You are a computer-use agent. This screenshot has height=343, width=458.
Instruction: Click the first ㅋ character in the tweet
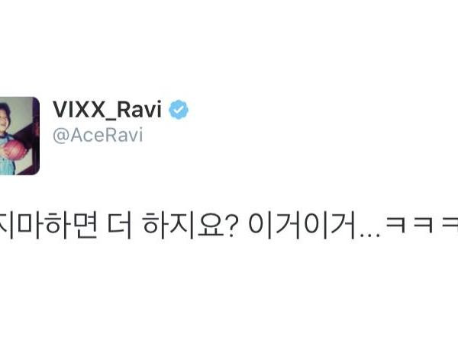coord(395,224)
